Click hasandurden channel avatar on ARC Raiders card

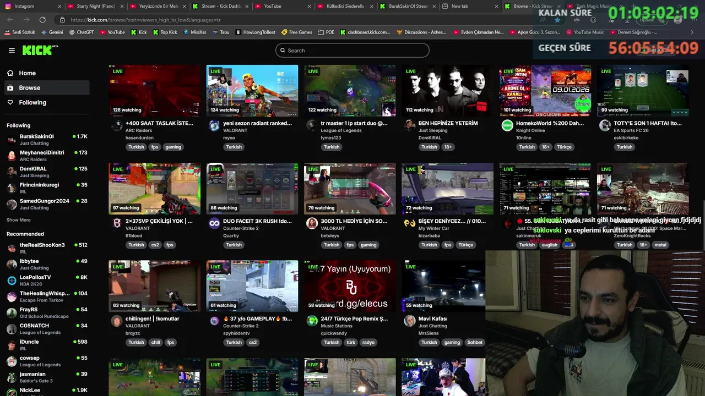click(x=117, y=125)
